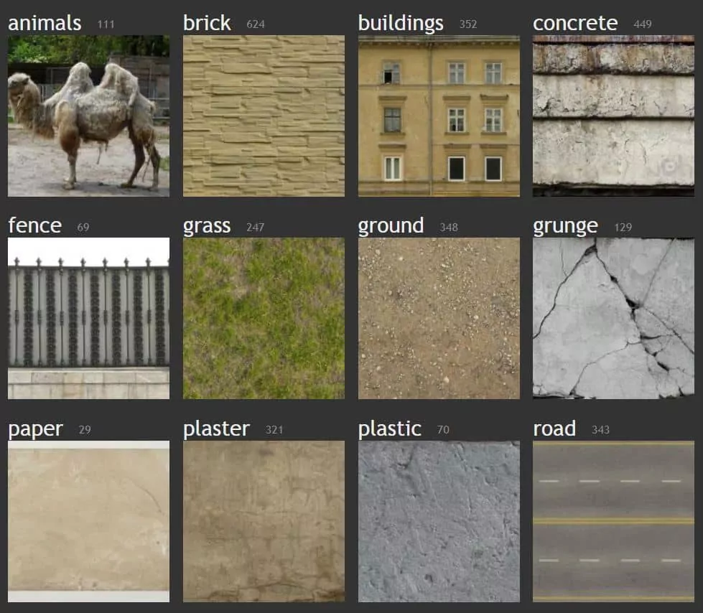This screenshot has height=613, width=703.
Task: Go to the 'buildings' category heading
Action: 401,24
